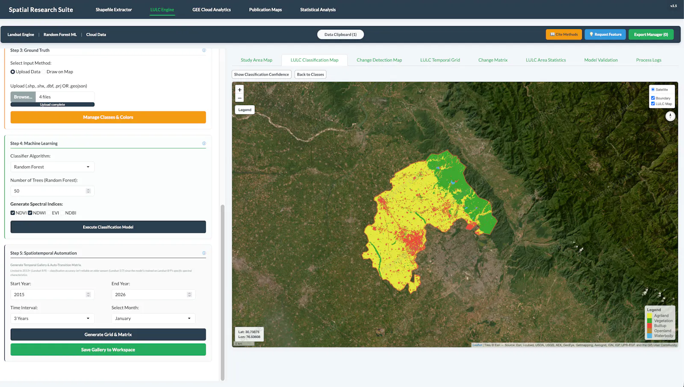Screen dimensions: 684x387
Task: Switch to the Process Logs tab
Action: pos(649,60)
